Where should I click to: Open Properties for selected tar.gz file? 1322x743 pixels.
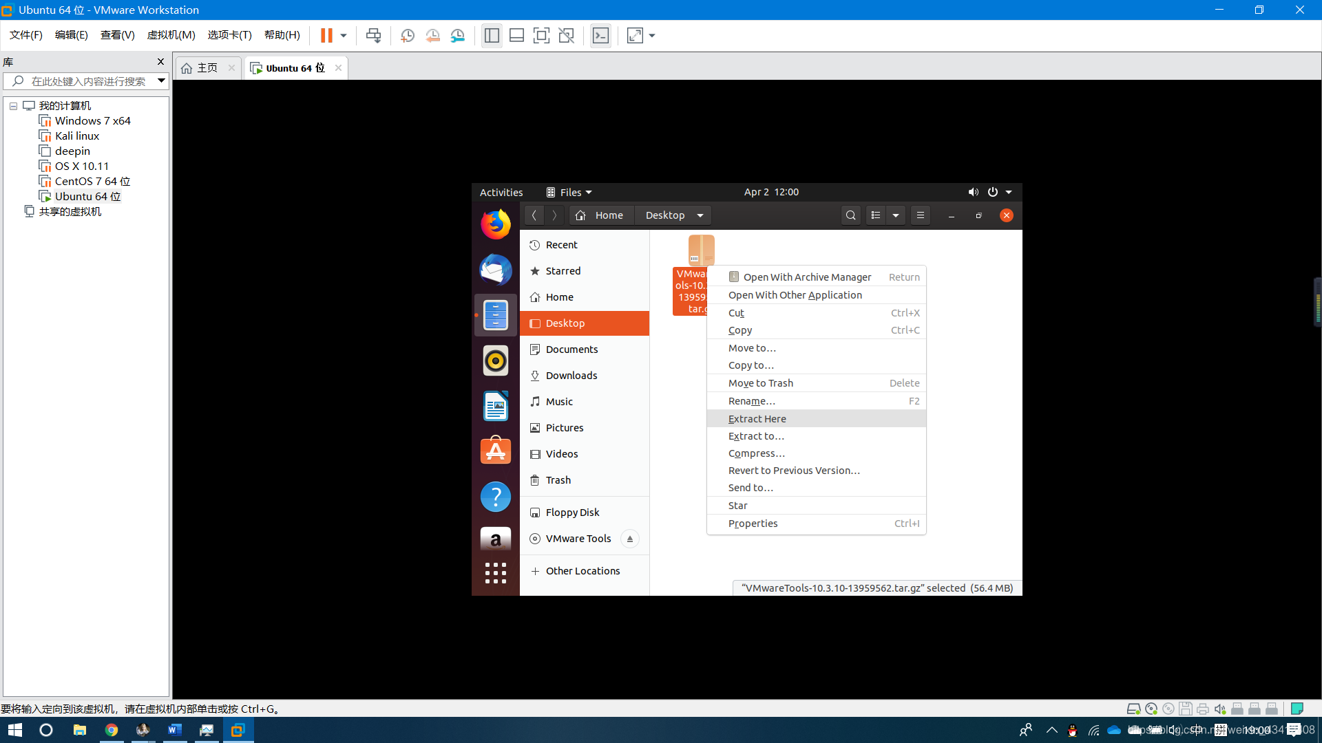coord(753,524)
